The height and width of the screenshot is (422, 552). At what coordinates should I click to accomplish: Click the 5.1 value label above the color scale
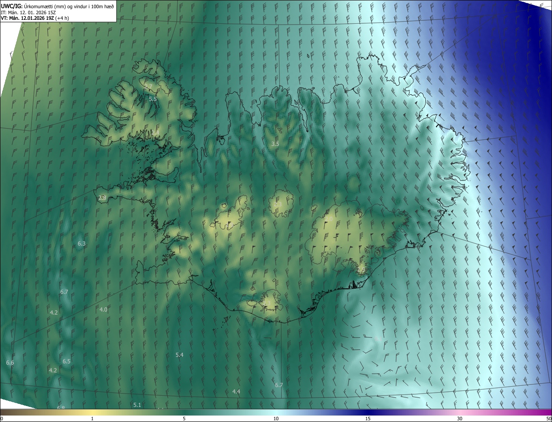point(137,405)
